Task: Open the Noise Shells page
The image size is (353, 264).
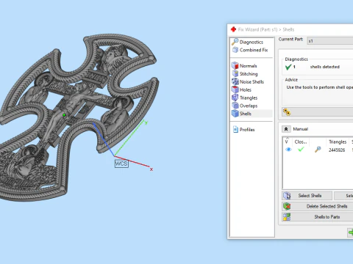Action: click(x=248, y=81)
